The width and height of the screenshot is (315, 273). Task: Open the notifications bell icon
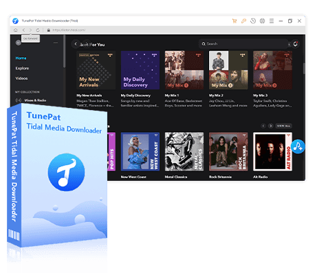tap(296, 44)
